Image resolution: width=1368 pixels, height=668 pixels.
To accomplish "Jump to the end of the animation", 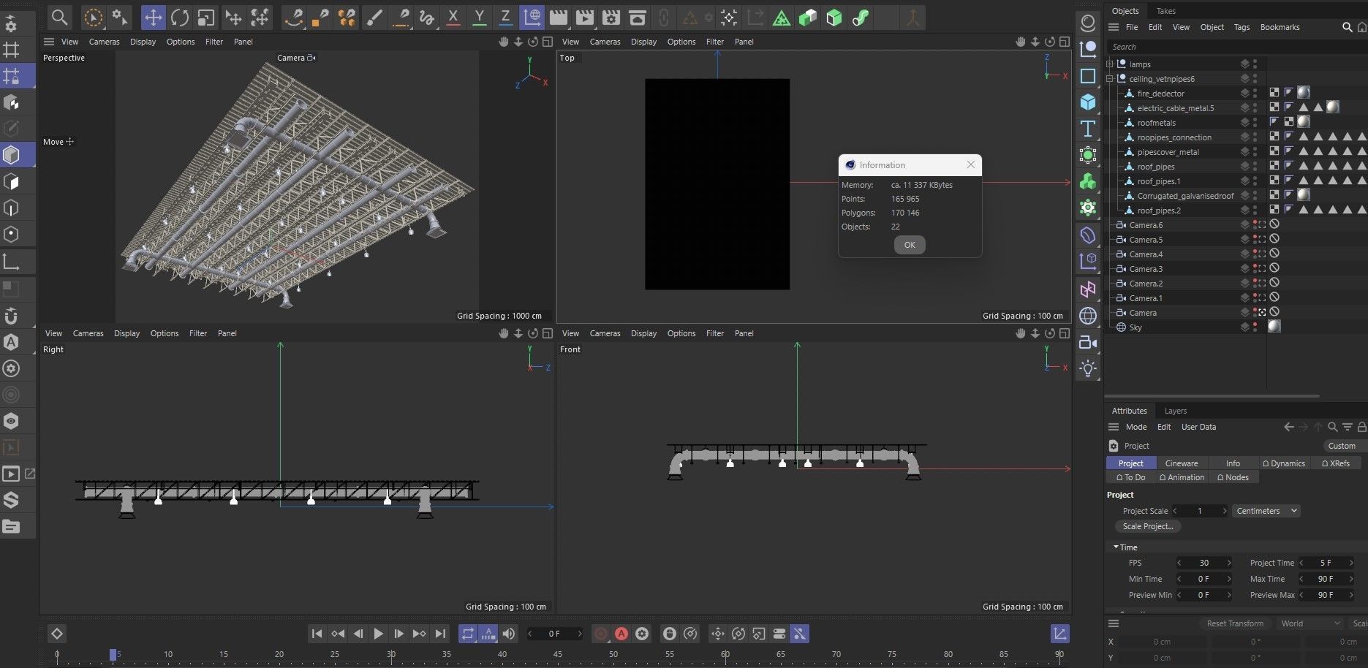I will (x=440, y=634).
